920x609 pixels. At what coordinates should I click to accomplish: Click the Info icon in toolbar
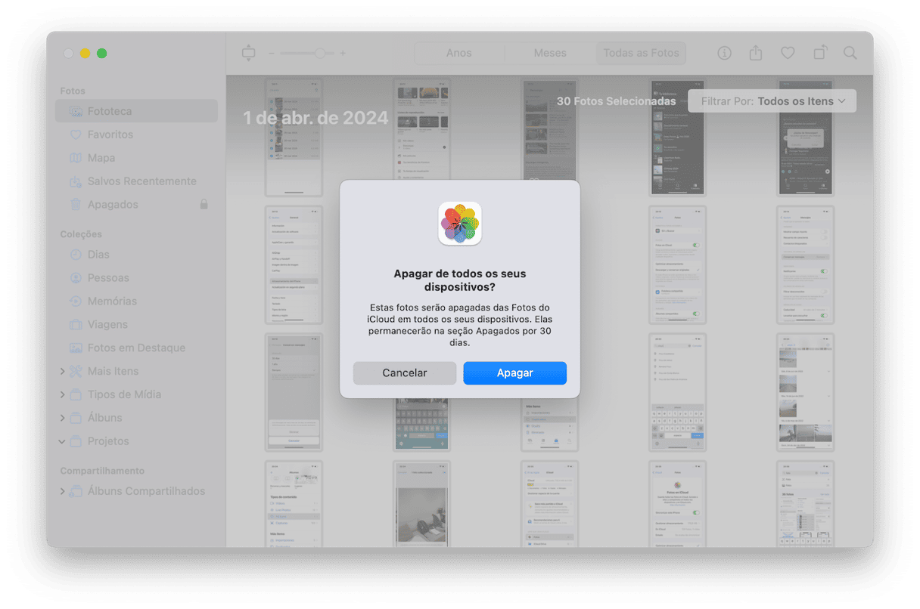pos(724,53)
